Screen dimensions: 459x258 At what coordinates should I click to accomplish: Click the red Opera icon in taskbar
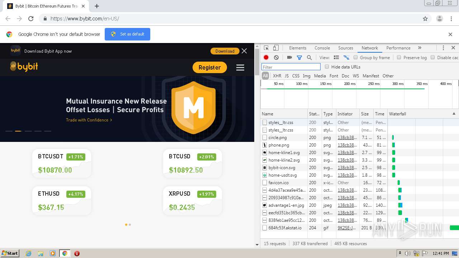77,253
